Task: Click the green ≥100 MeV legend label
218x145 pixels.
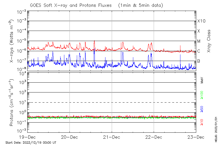Action: pos(202,95)
